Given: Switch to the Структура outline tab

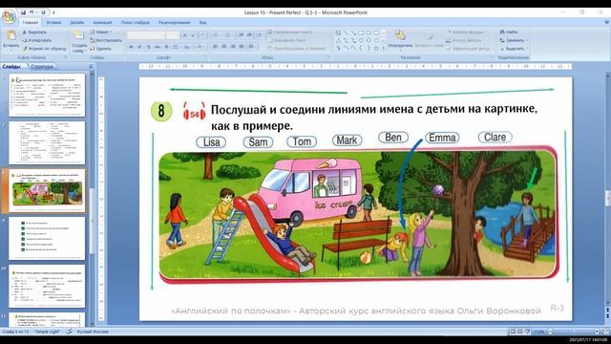Looking at the screenshot, I should click(42, 67).
